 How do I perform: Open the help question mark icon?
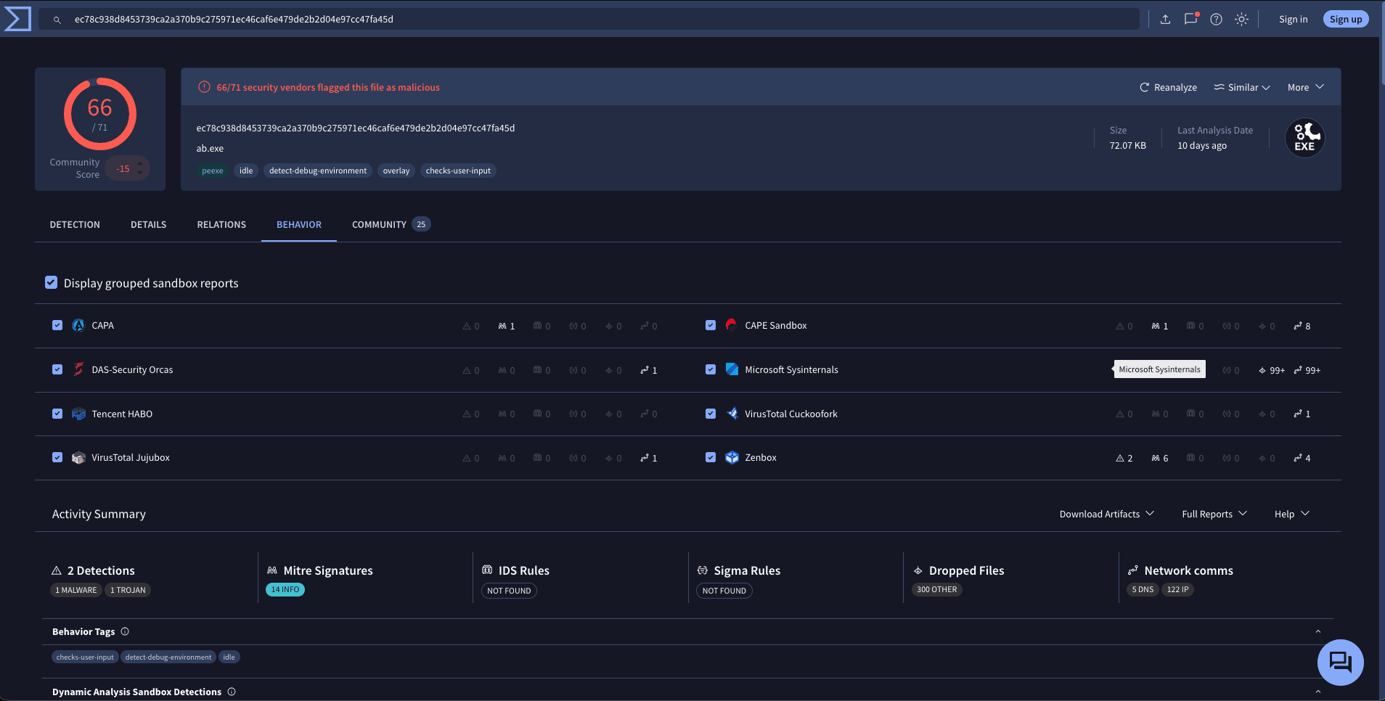pyautogui.click(x=1217, y=20)
